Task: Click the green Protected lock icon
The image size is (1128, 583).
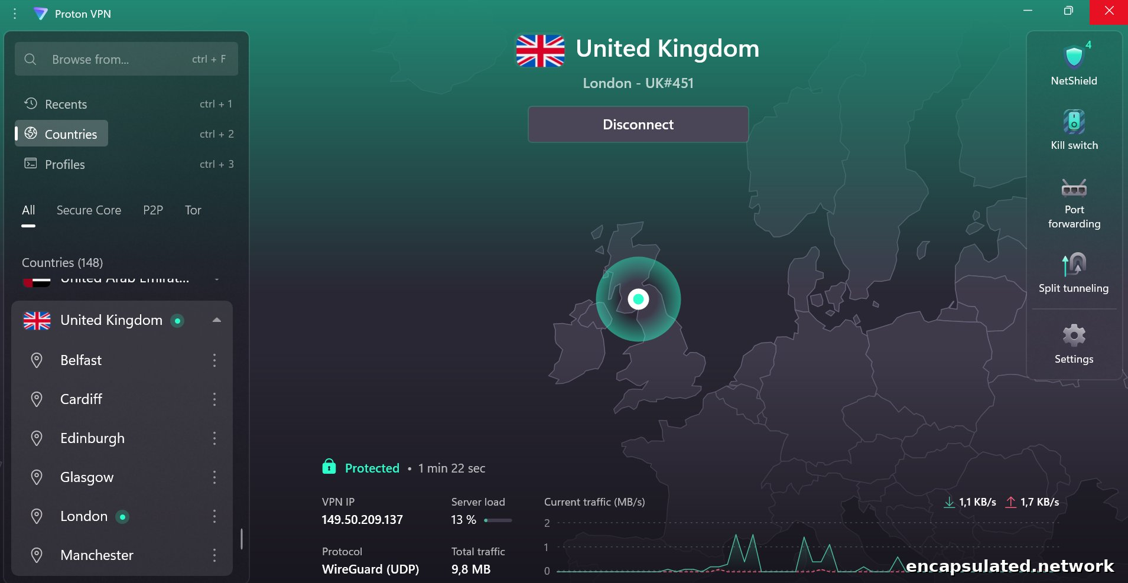Action: click(329, 467)
